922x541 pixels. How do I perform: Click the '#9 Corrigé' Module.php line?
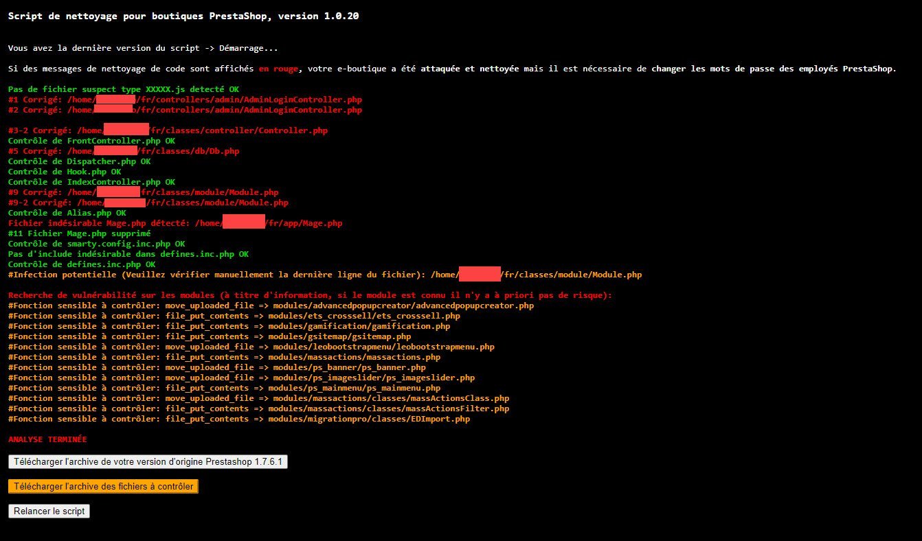[x=144, y=192]
